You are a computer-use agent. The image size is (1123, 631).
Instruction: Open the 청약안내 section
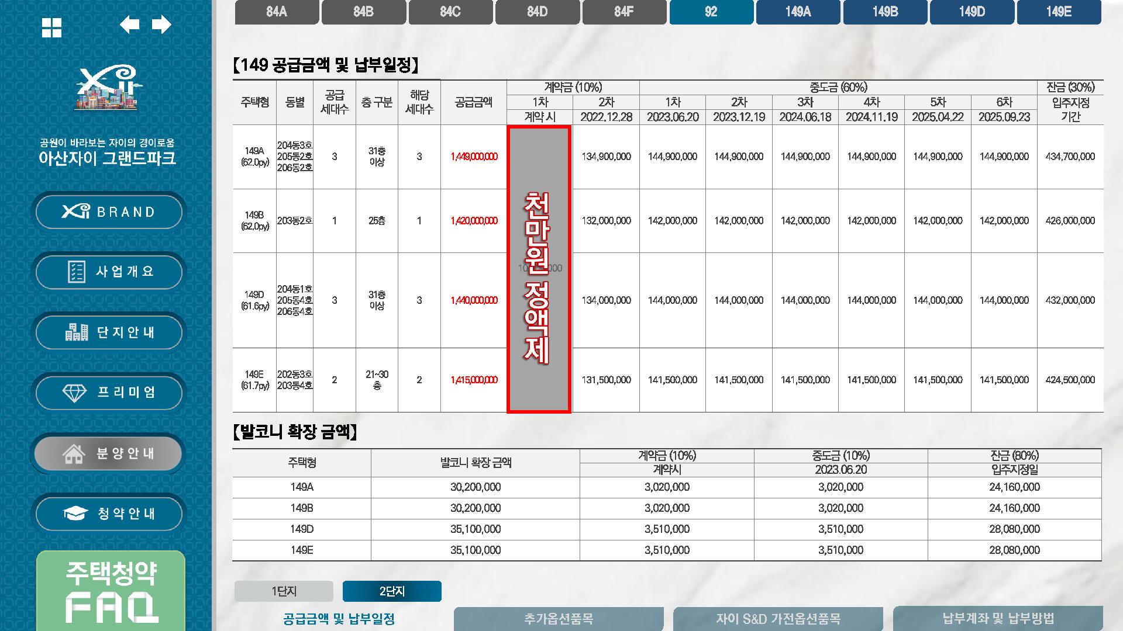point(109,514)
